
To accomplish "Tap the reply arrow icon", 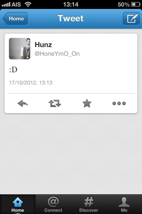I will [x=23, y=103].
